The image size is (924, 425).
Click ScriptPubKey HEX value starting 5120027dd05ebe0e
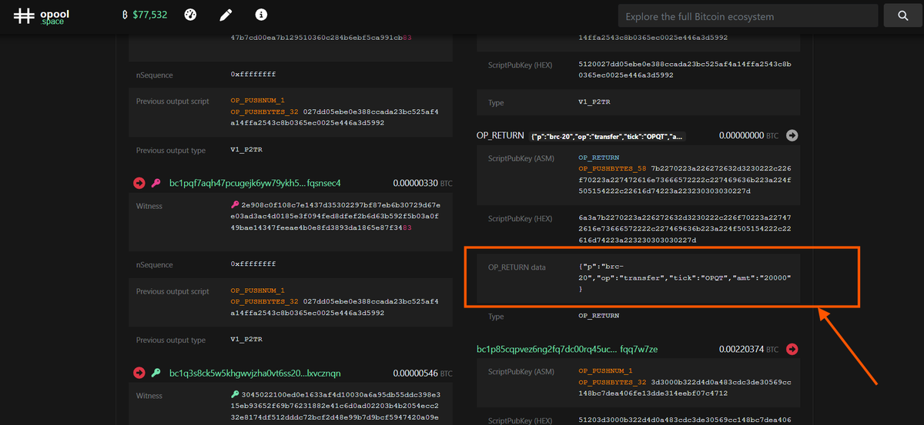point(685,70)
